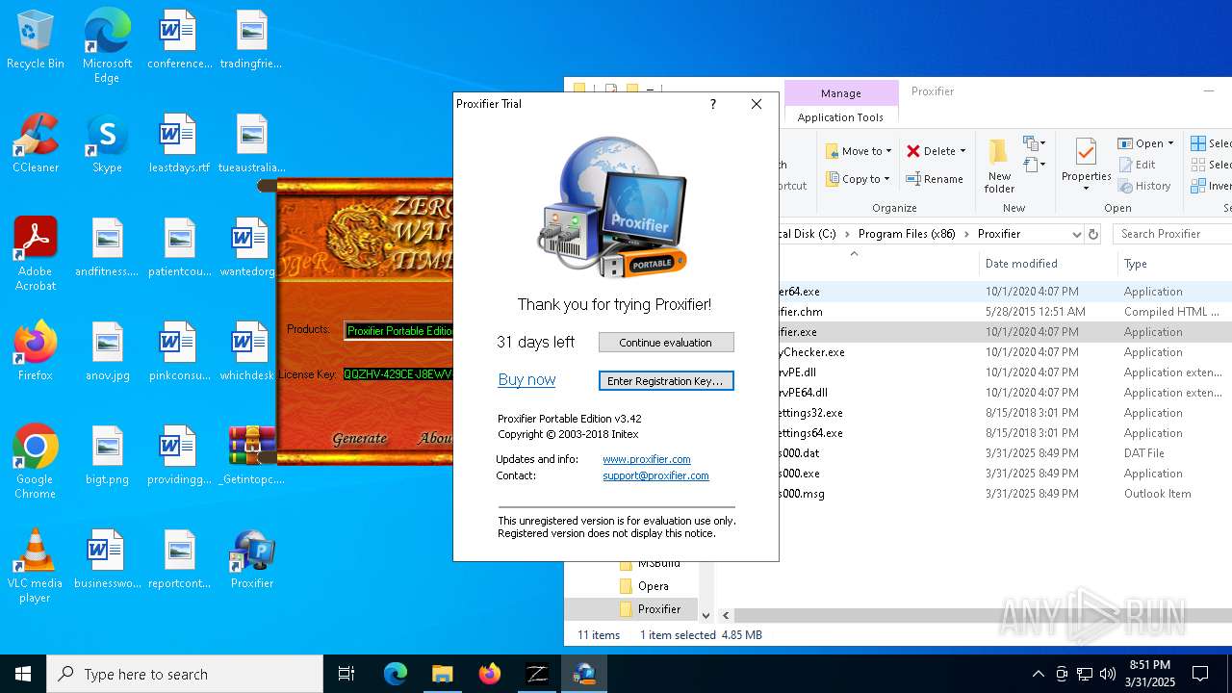
Task: Click the keygen License Key field
Action: (x=398, y=373)
